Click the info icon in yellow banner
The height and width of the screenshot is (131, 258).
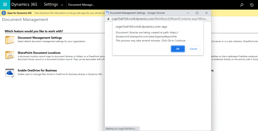point(4,13)
